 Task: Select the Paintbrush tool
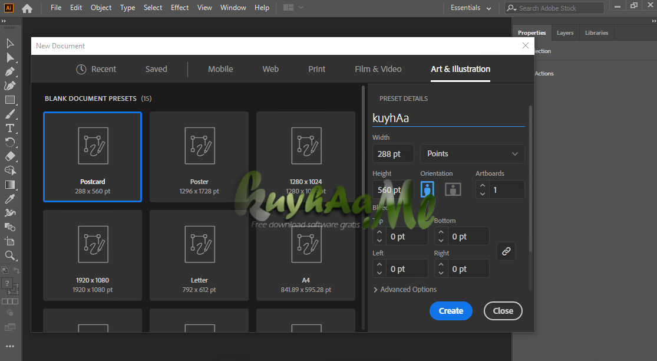pyautogui.click(x=10, y=114)
